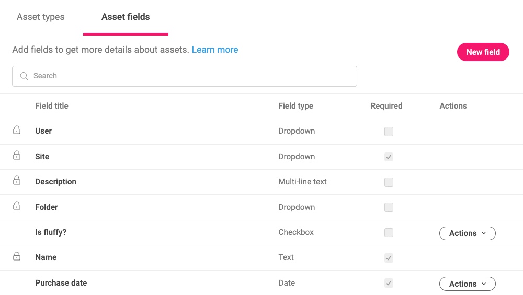Image resolution: width=523 pixels, height=295 pixels.
Task: Click the lock icon beside Site
Action: click(x=17, y=155)
